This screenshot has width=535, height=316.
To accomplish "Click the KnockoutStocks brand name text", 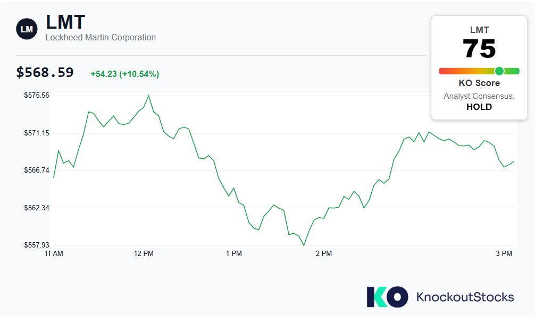I will (465, 297).
